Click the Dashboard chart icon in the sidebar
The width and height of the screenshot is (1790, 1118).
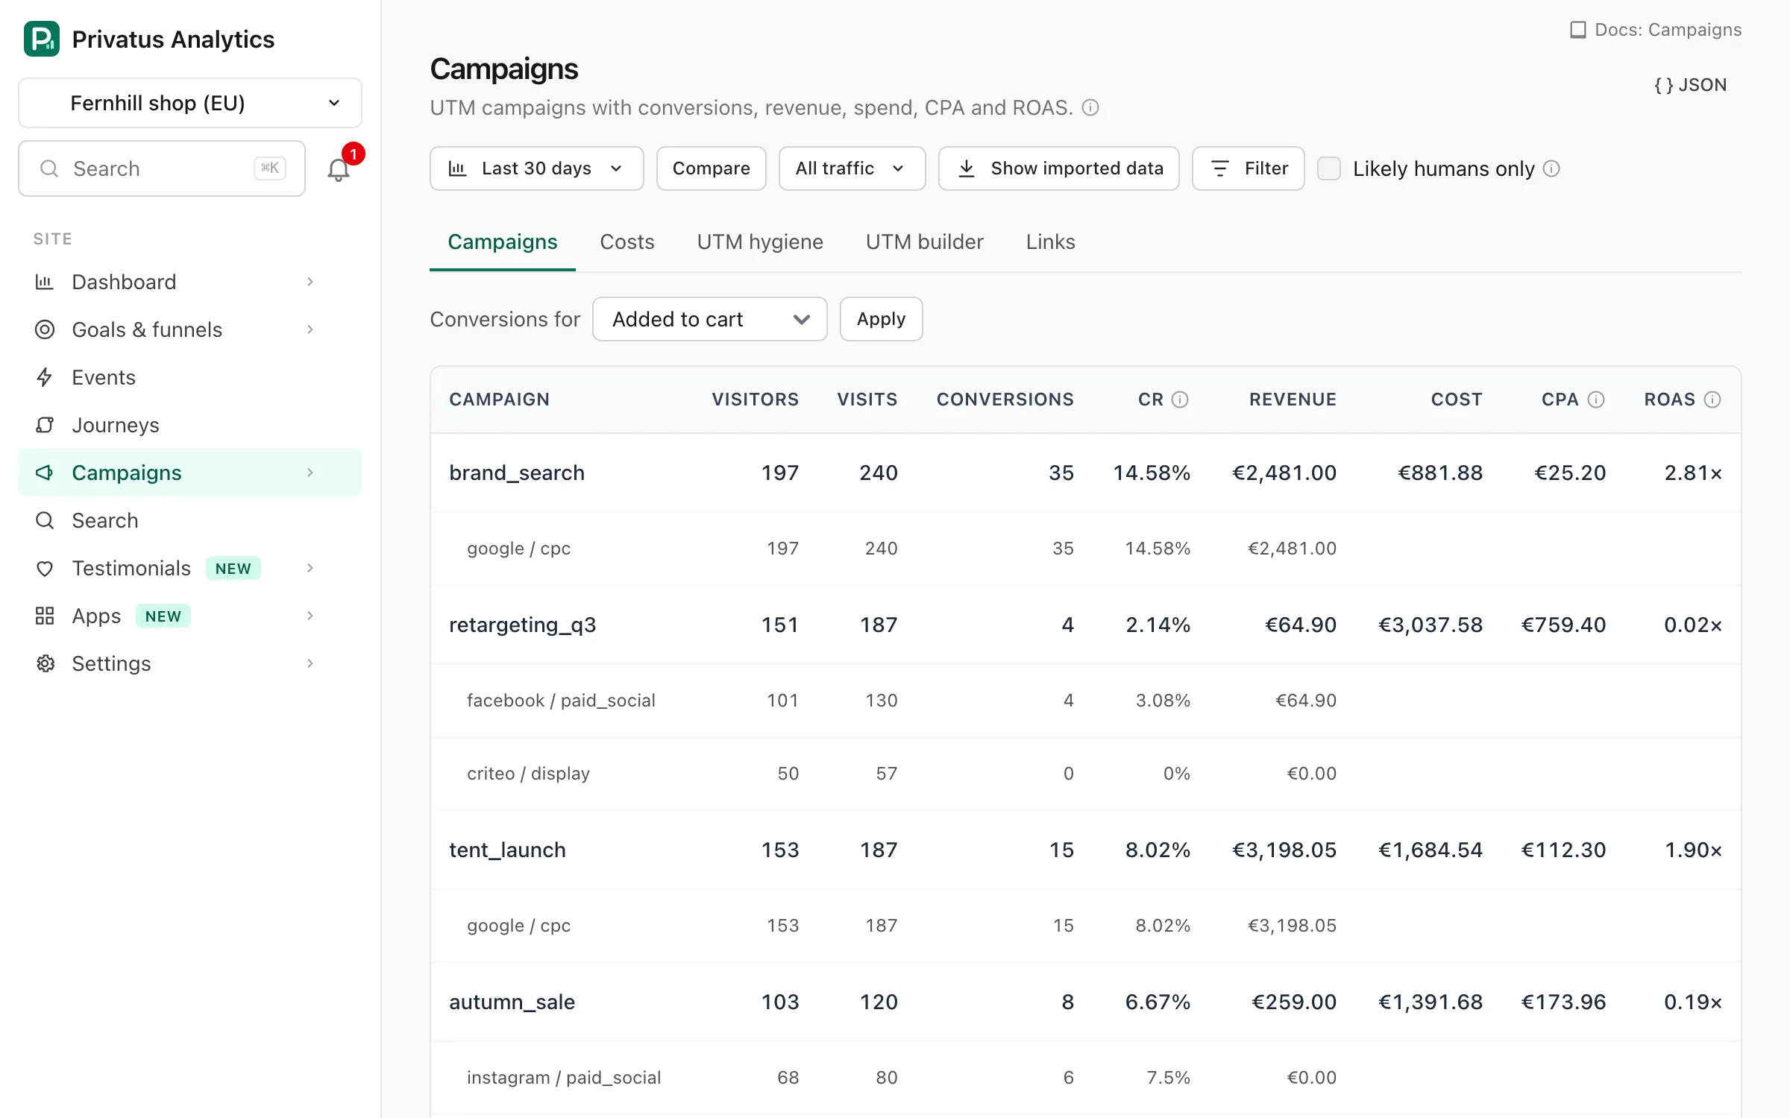click(45, 282)
